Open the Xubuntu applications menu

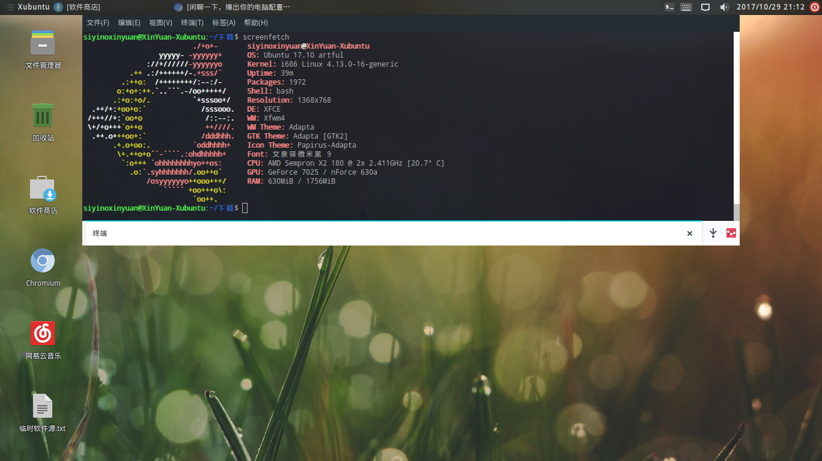[x=28, y=7]
